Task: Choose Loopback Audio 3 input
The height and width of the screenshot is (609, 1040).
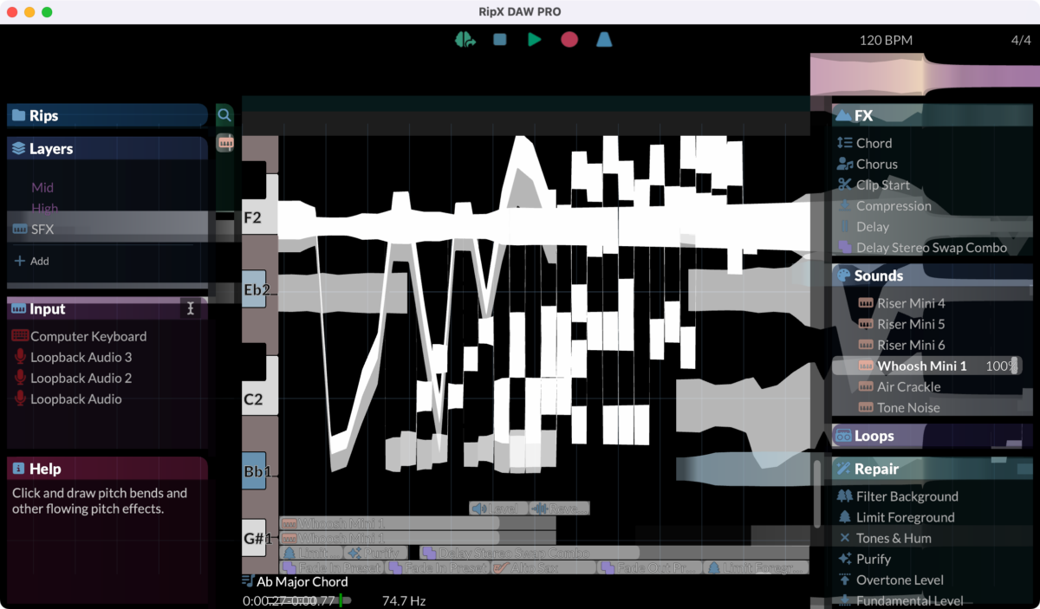Action: click(72, 357)
